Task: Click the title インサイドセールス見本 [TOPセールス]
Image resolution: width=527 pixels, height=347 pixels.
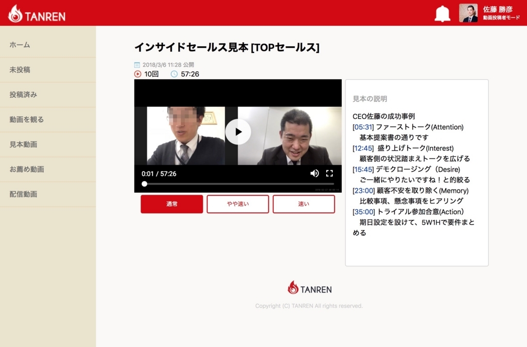Action: click(227, 47)
